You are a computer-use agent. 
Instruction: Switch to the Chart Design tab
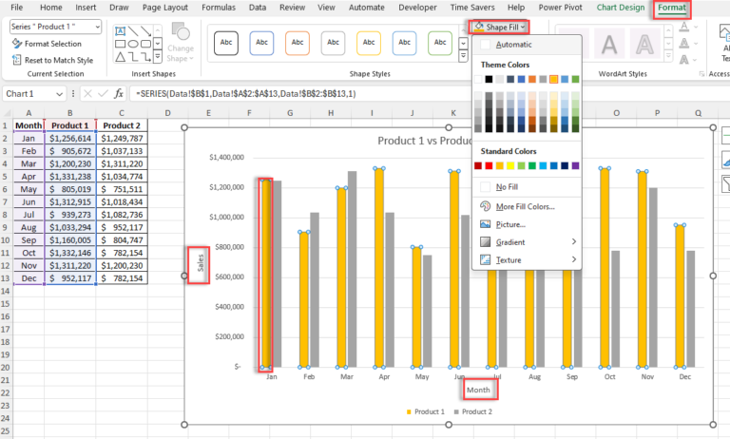(x=621, y=8)
